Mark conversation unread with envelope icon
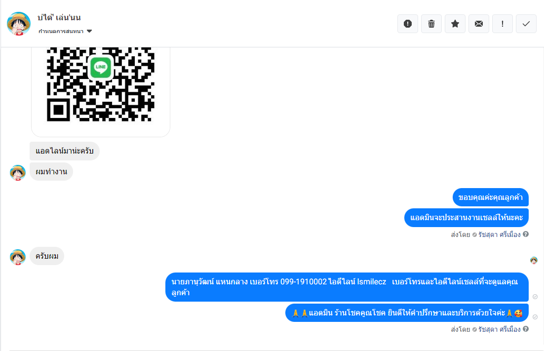Screen dimensions: 544x351 coord(479,24)
